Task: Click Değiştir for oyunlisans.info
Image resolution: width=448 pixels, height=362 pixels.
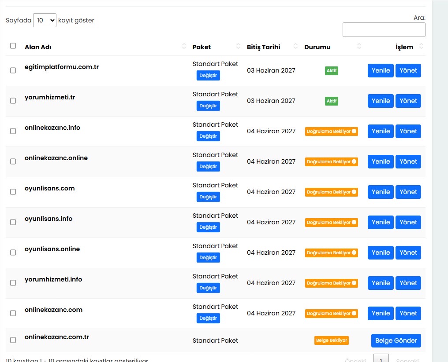Action: (x=208, y=227)
